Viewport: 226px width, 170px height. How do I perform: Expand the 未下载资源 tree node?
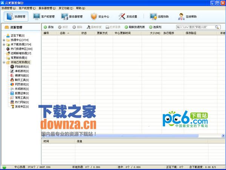pos(3,44)
